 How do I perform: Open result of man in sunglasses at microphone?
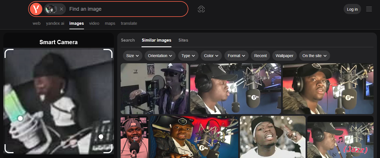[x=154, y=89]
